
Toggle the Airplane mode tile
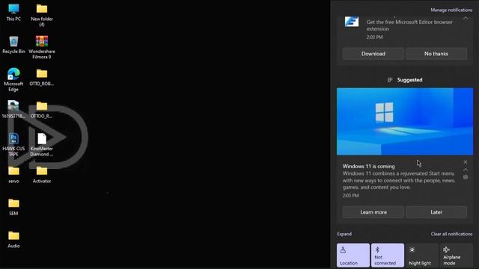[x=456, y=256]
